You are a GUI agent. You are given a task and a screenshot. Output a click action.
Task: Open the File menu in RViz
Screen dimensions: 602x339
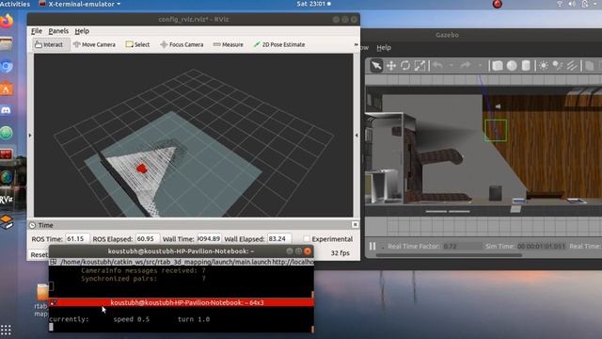point(37,31)
